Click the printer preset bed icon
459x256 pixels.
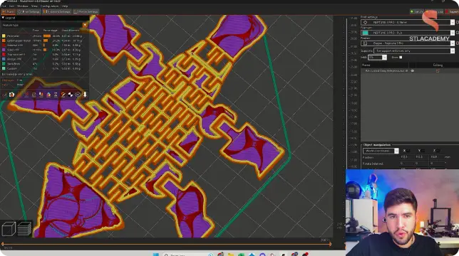pos(365,43)
